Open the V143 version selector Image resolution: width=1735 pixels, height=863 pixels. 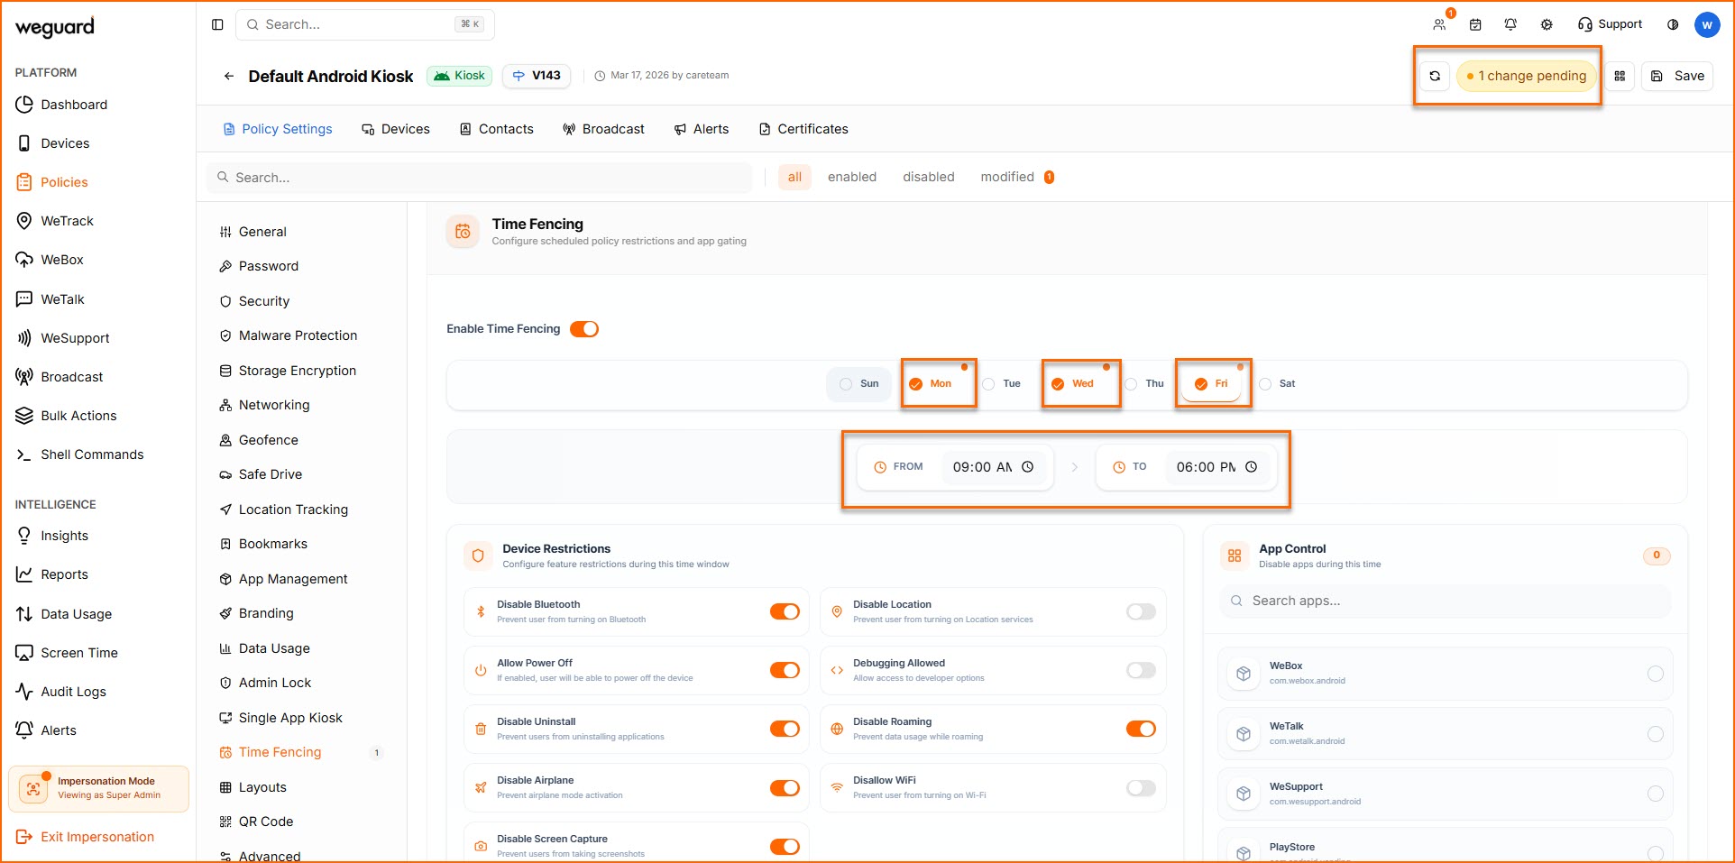(x=537, y=76)
